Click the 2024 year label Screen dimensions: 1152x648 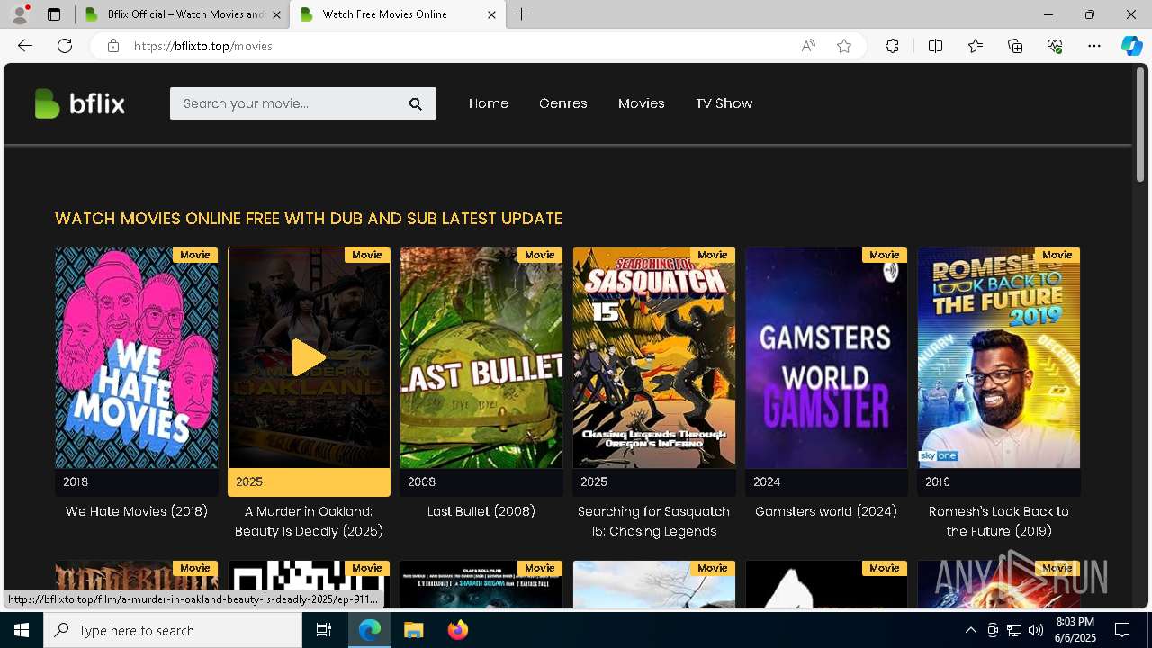(x=767, y=482)
